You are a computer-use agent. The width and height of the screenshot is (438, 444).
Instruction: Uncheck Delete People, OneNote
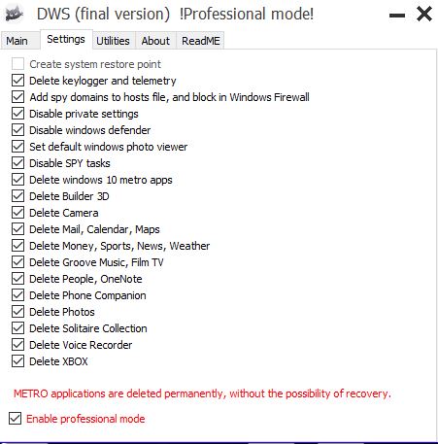pos(17,279)
